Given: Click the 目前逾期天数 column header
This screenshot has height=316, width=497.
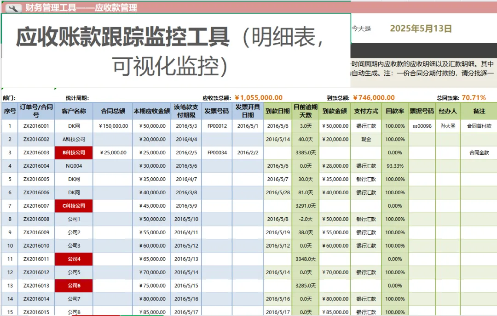Looking at the screenshot, I should point(306,111).
